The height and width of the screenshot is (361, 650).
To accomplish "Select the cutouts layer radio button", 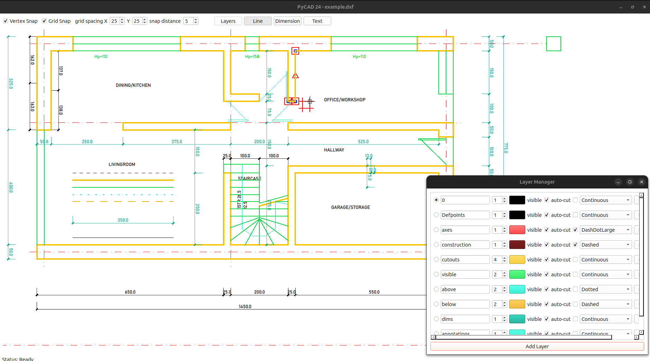I will (x=436, y=259).
